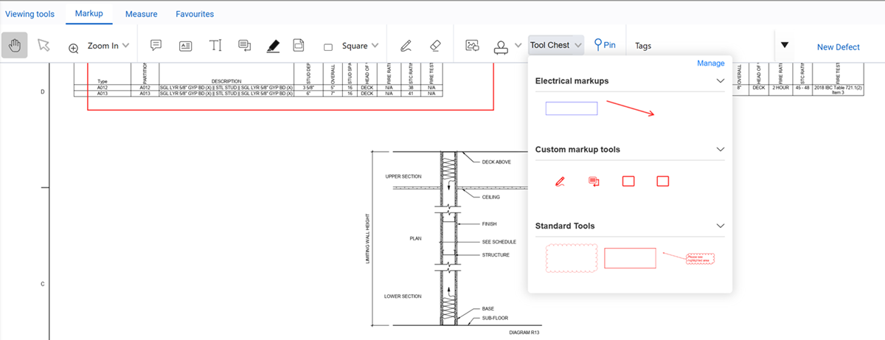The width and height of the screenshot is (885, 340).
Task: Select the Pan hand tool
Action: pos(15,46)
